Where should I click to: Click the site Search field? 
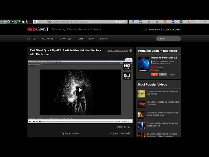point(168,39)
